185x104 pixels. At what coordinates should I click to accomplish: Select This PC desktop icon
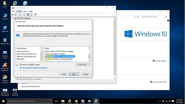[5, 17]
